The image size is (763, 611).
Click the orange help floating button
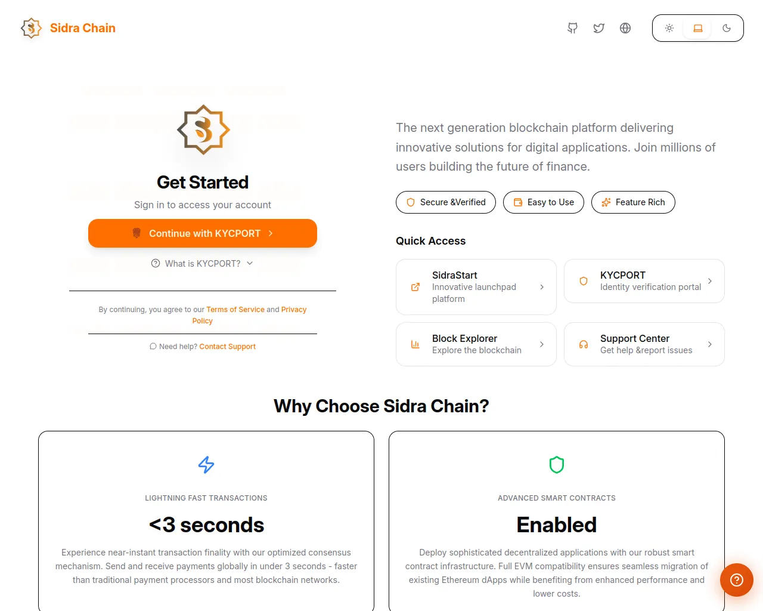[736, 580]
